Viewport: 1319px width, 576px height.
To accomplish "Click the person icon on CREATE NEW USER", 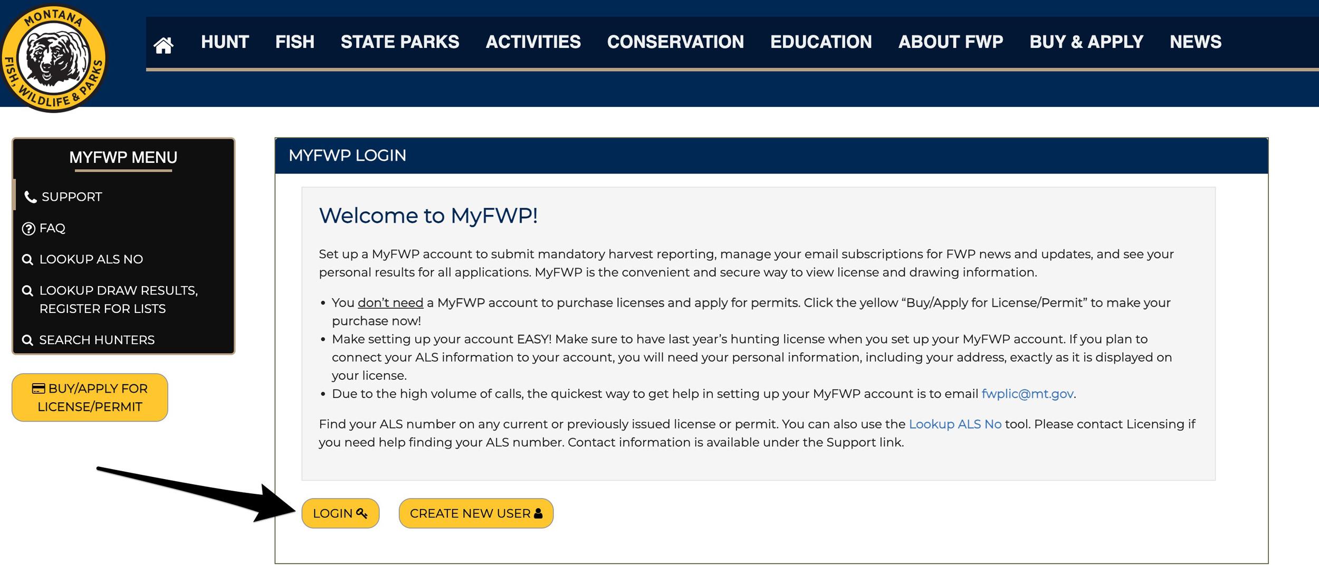I will [538, 513].
